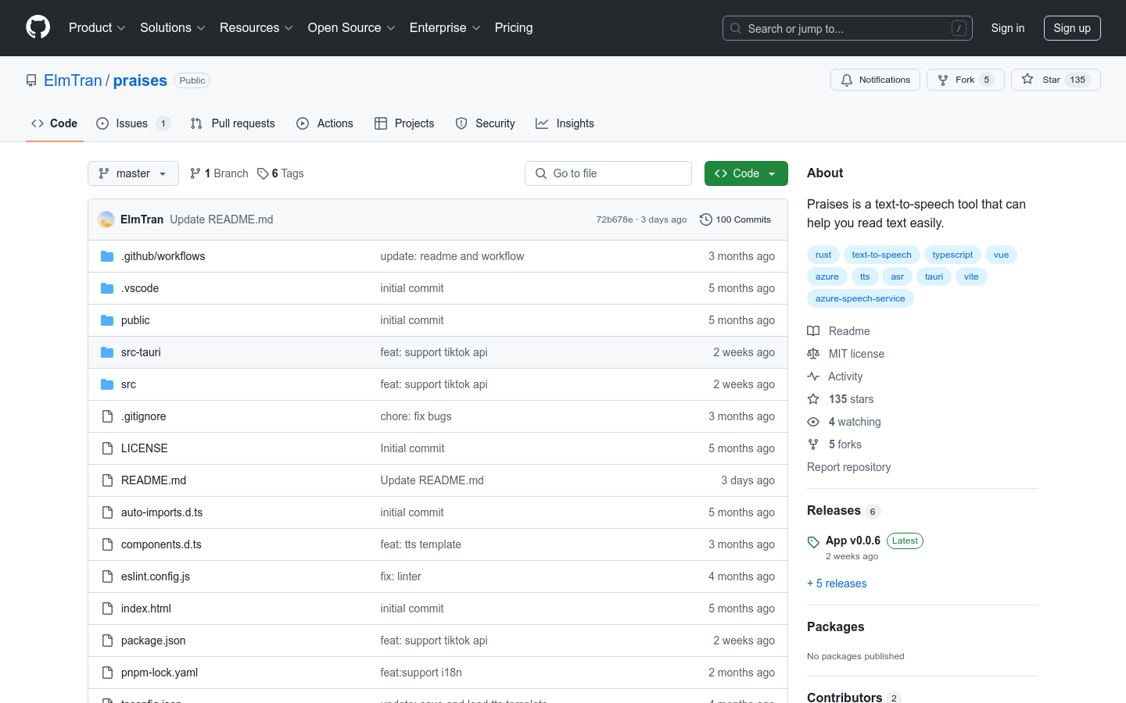Select the azure-speech-service topic tag
Viewport: 1126px width, 703px height.
tap(860, 298)
